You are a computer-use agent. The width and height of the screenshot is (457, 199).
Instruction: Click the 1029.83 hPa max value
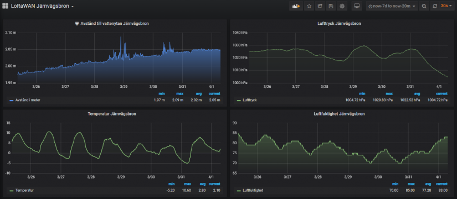(x=383, y=101)
